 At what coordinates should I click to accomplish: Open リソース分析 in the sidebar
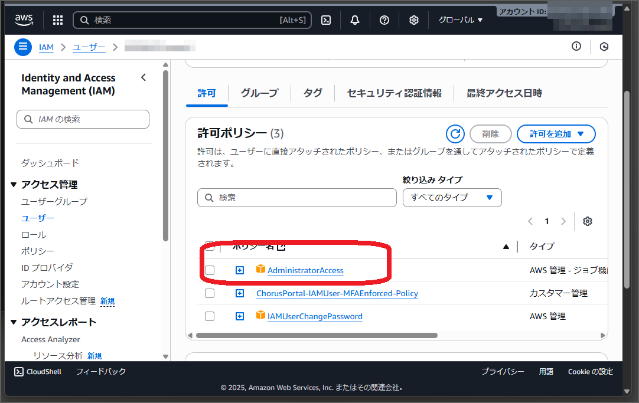click(x=58, y=356)
